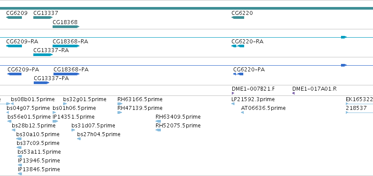Select the 218537 EST feature line
Viewport: 373px width, 176px height.
(x=359, y=113)
